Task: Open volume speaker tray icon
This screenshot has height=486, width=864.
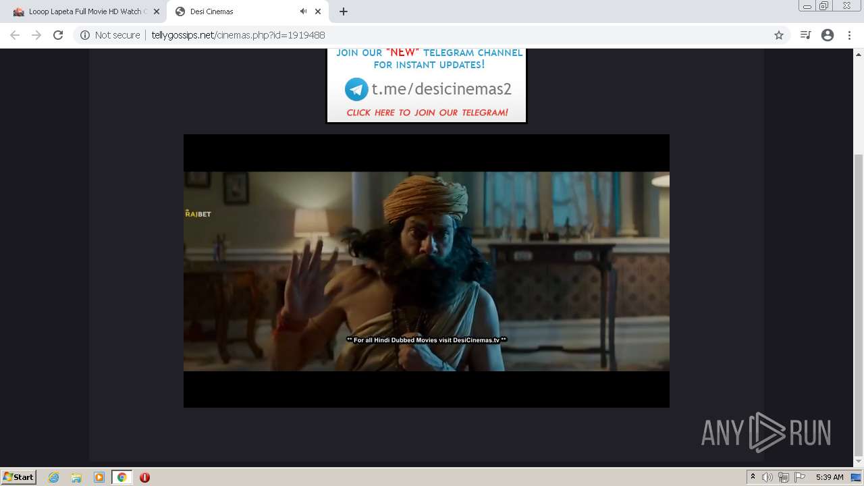Action: 767,477
